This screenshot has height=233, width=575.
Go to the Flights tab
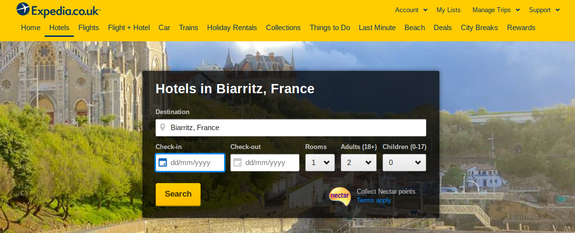click(x=88, y=28)
